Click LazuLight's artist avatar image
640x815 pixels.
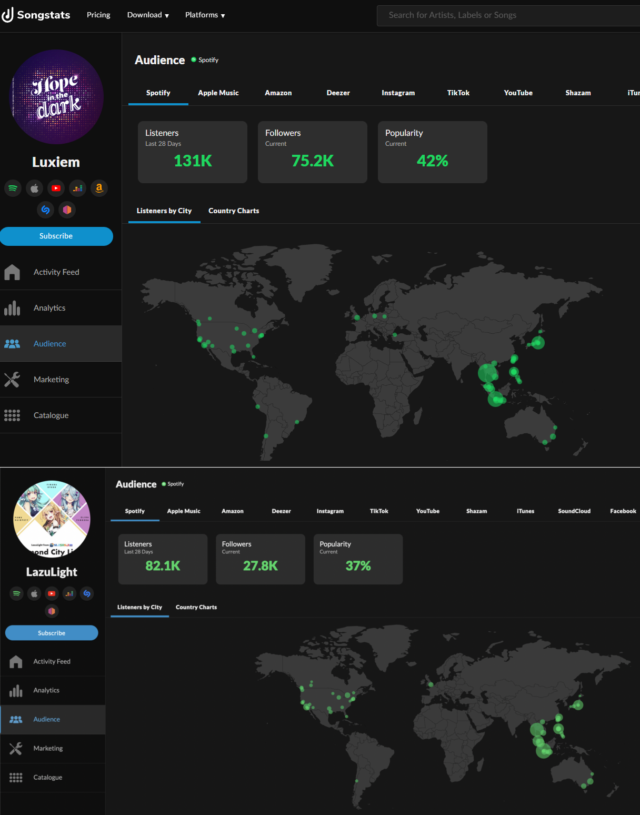point(52,519)
